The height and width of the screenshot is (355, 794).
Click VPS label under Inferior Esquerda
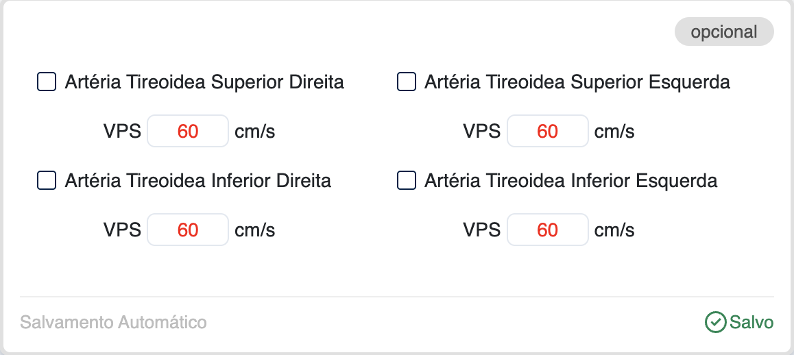click(x=482, y=230)
